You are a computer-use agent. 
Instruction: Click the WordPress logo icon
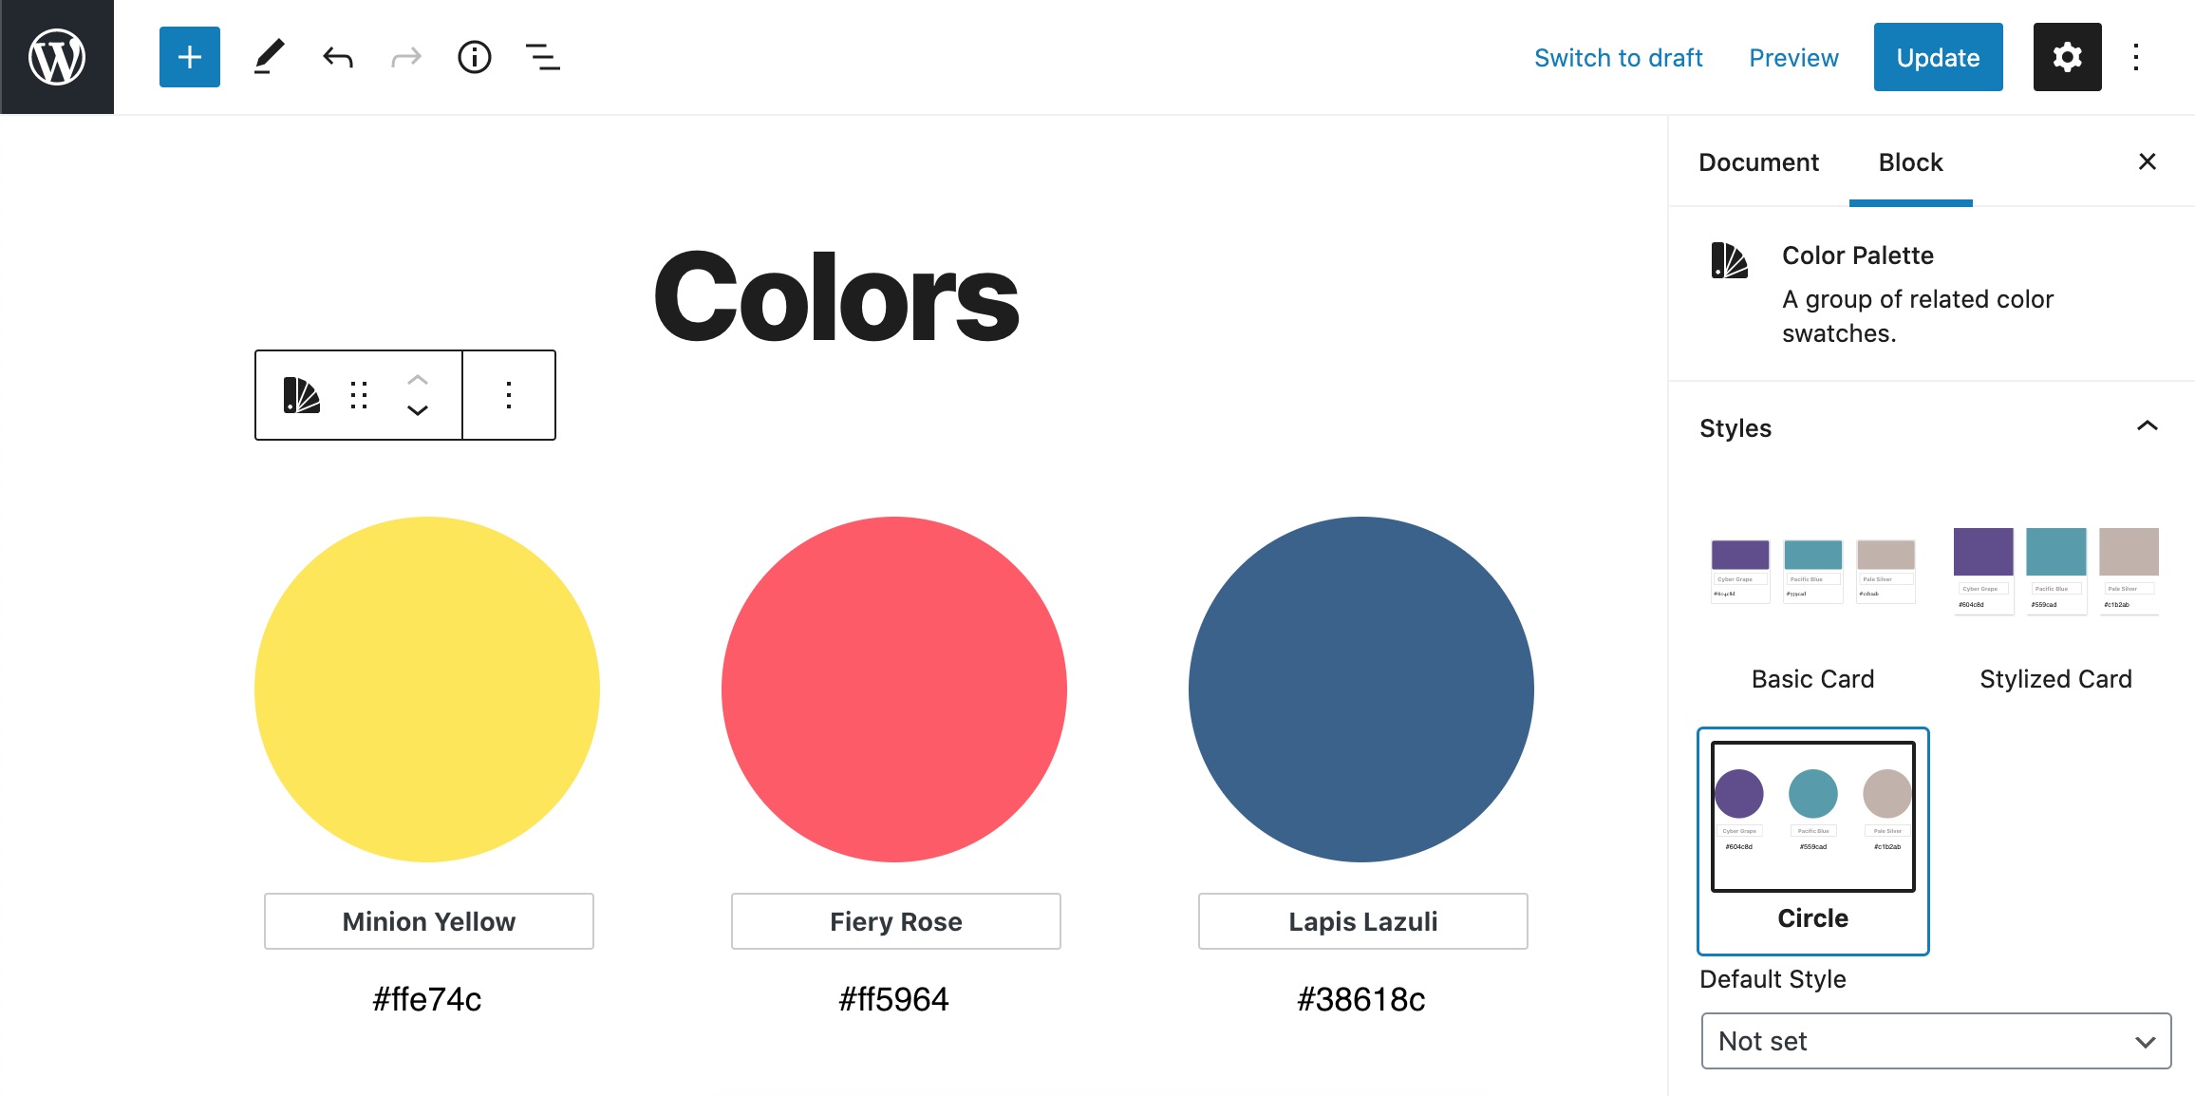click(x=56, y=56)
